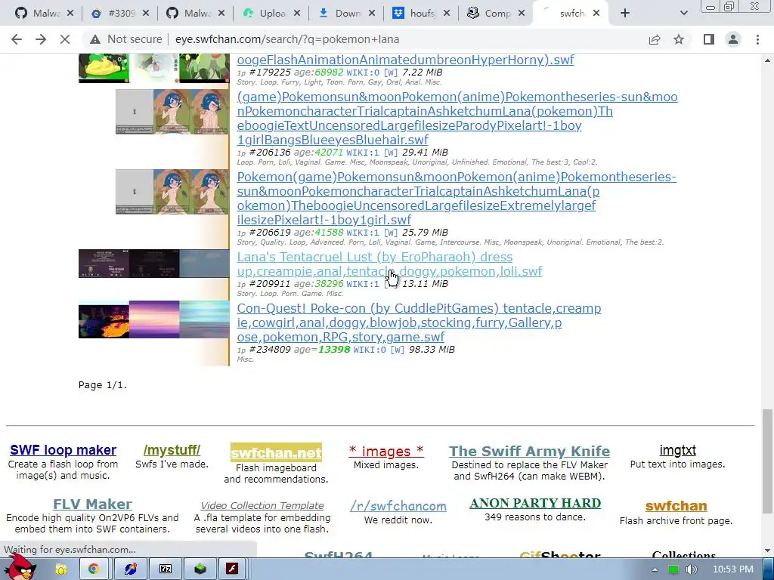
Task: Click the page scrollbar down arrow
Action: click(767, 551)
